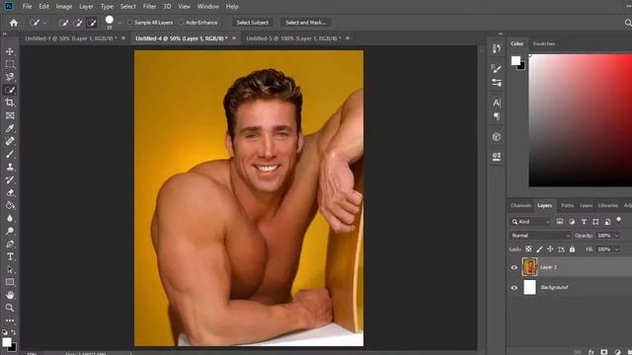Open the Window menu

click(x=208, y=7)
